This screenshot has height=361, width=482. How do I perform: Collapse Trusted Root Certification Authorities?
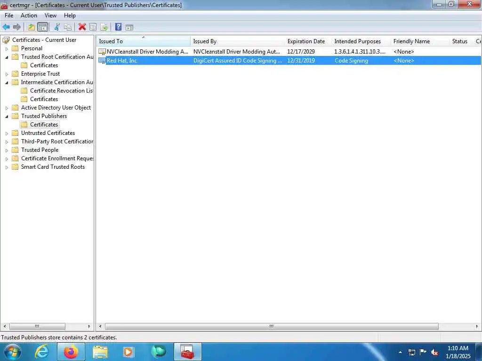7,57
